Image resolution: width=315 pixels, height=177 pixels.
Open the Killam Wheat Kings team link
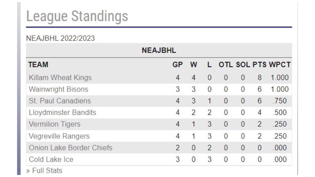click(x=60, y=78)
